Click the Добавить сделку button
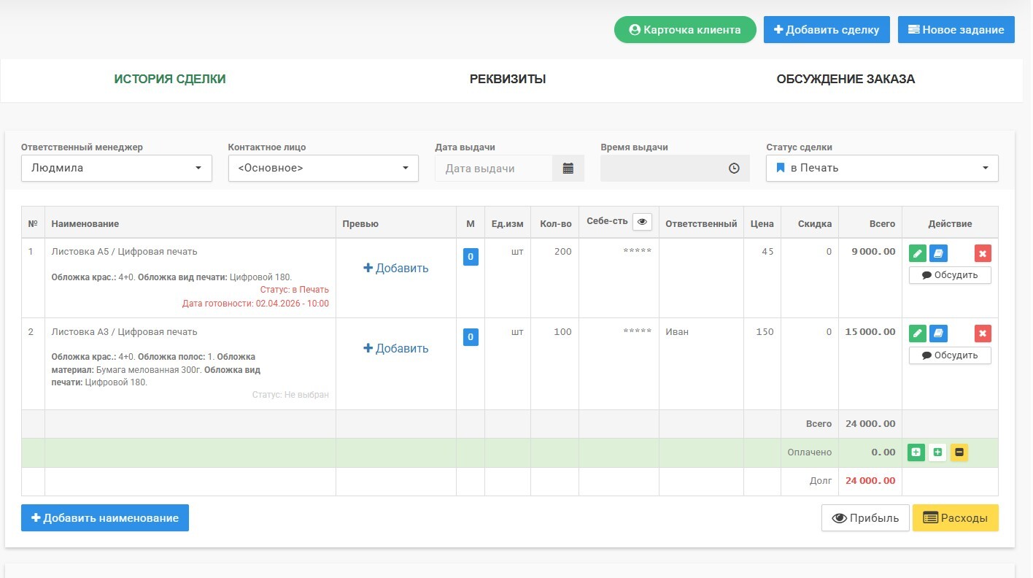 click(827, 30)
